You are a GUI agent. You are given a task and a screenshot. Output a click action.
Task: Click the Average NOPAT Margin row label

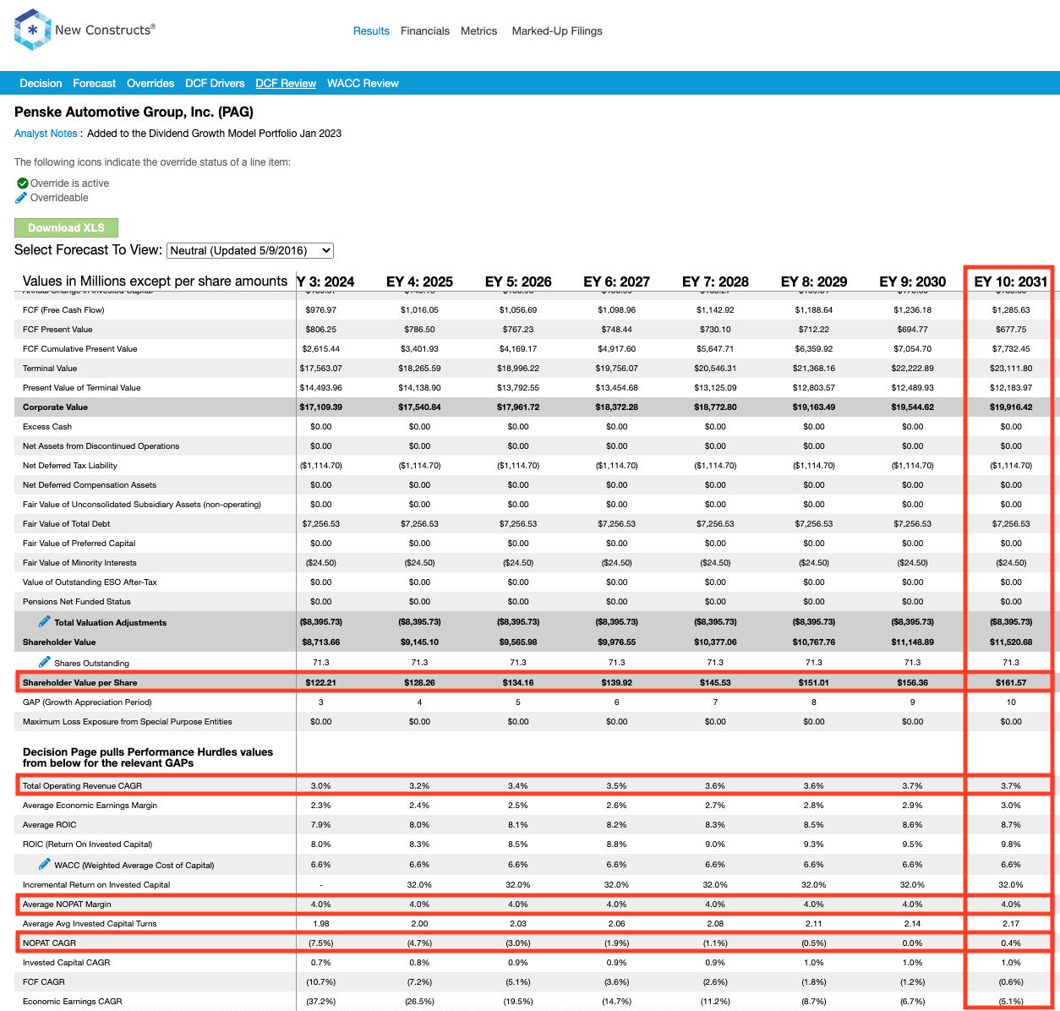tap(67, 904)
